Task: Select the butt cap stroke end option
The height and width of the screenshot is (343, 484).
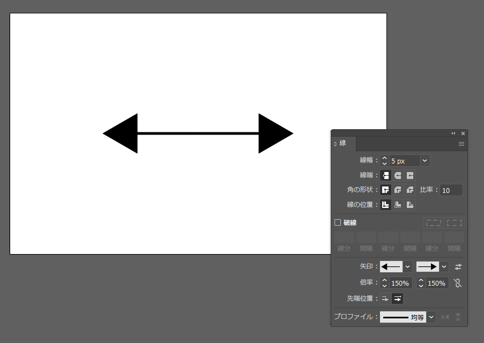Action: (x=385, y=175)
